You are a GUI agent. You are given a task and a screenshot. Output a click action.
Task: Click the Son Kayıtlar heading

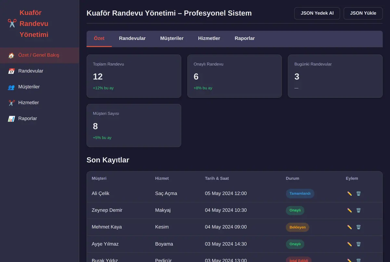[108, 160]
